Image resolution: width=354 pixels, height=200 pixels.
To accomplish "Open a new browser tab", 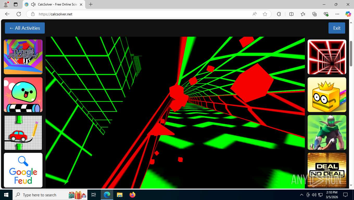I will pyautogui.click(x=91, y=4).
